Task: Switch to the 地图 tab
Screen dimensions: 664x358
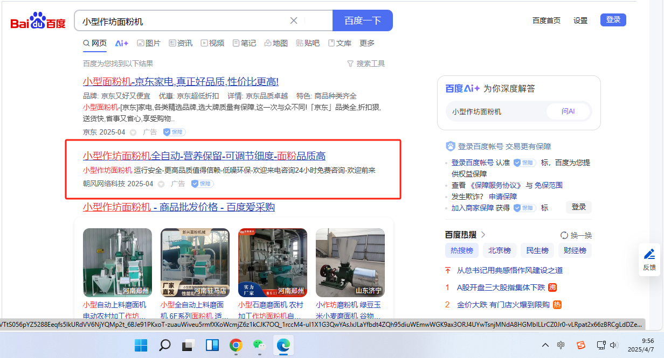Action: pos(276,43)
